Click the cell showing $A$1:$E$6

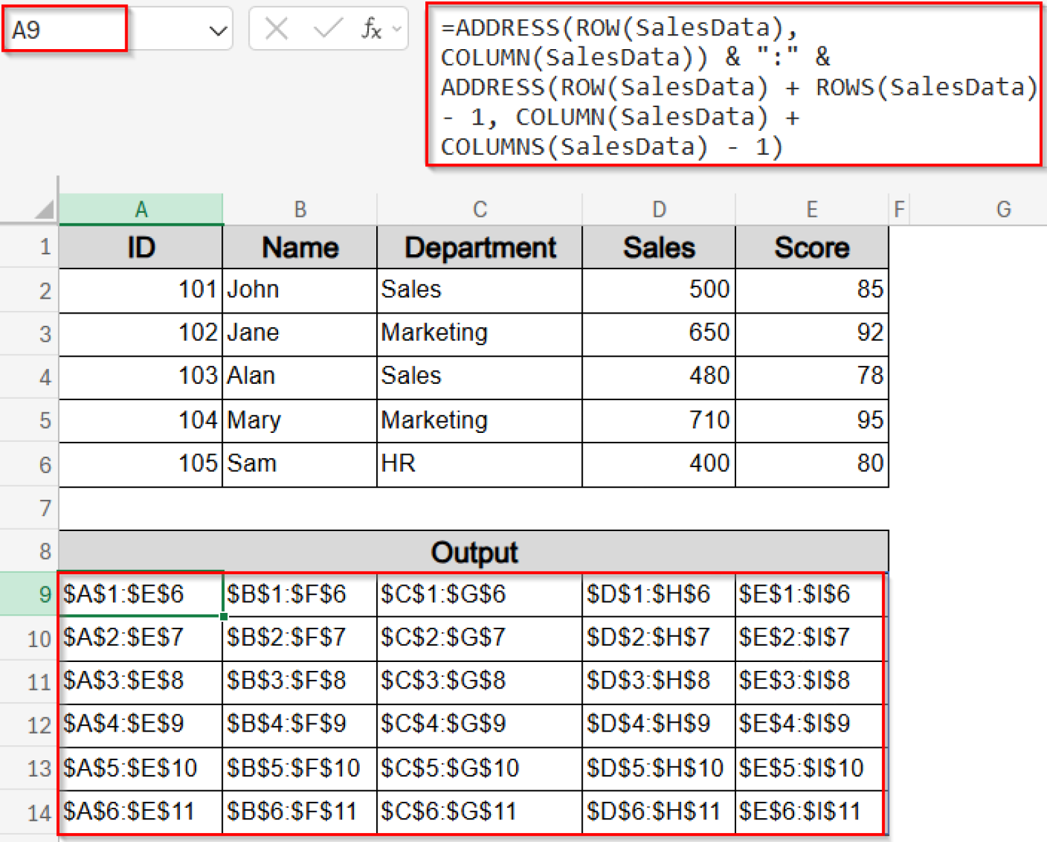141,595
